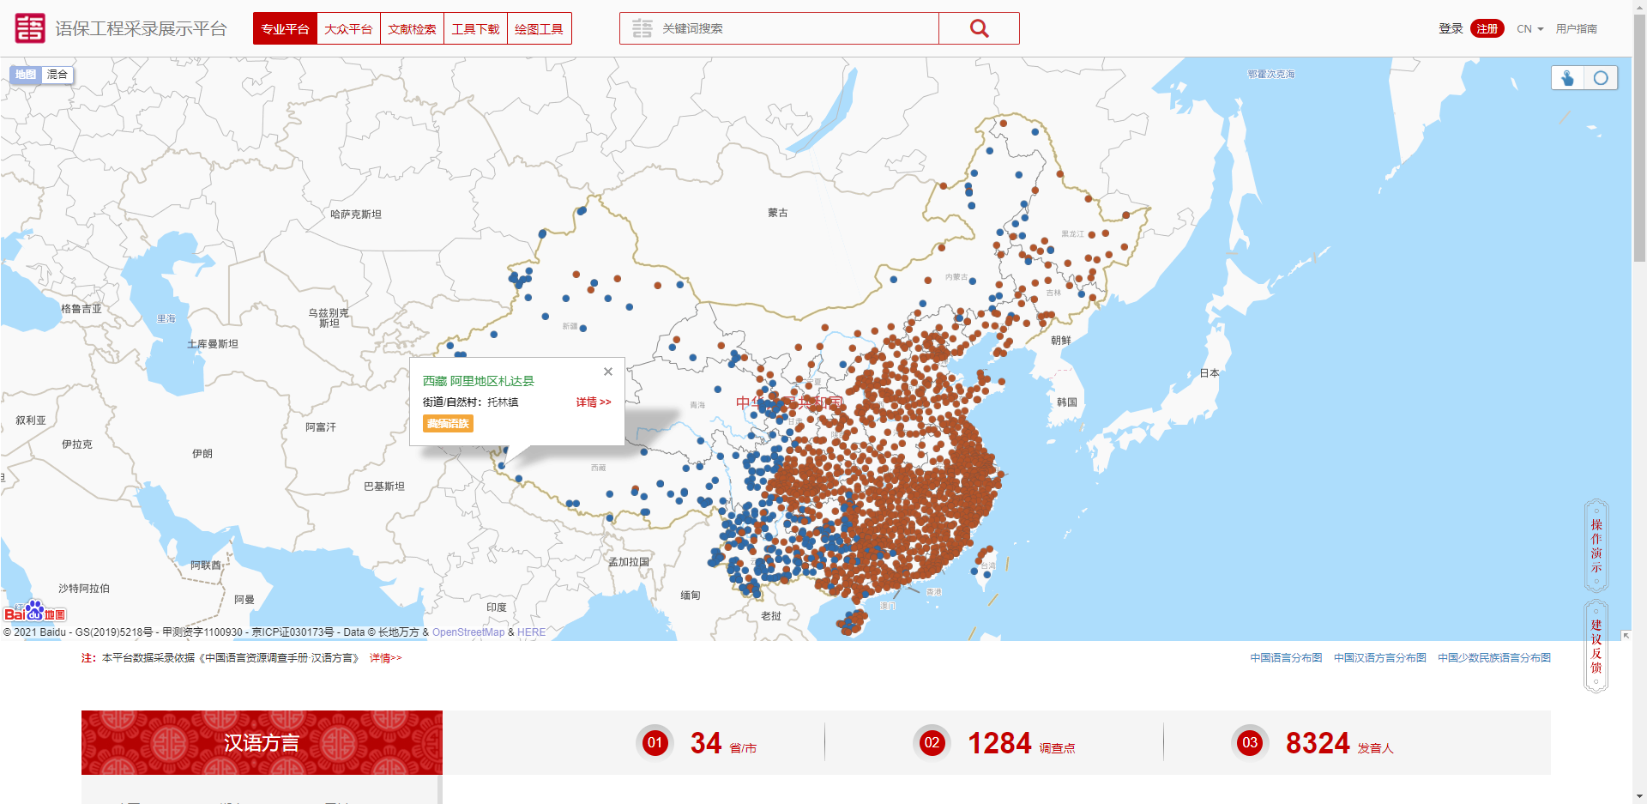Click the page vertical scrollbar thumb
Screen dimensions: 1647x804
point(1639,137)
